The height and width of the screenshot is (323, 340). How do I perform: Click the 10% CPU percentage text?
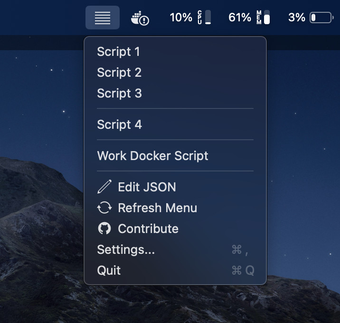(181, 18)
